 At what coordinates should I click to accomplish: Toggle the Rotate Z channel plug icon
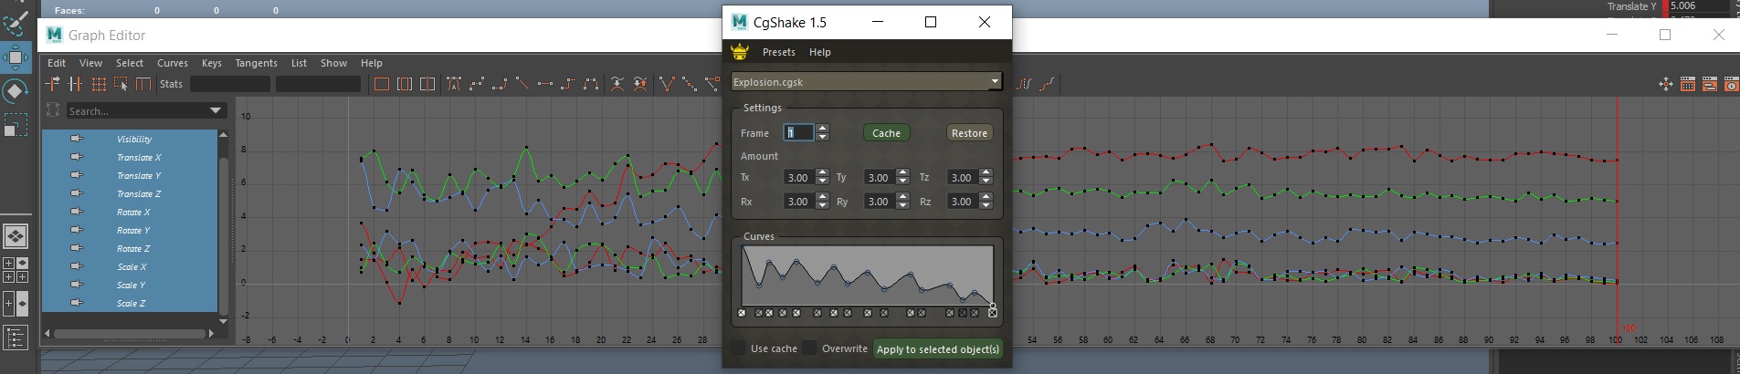coord(77,248)
